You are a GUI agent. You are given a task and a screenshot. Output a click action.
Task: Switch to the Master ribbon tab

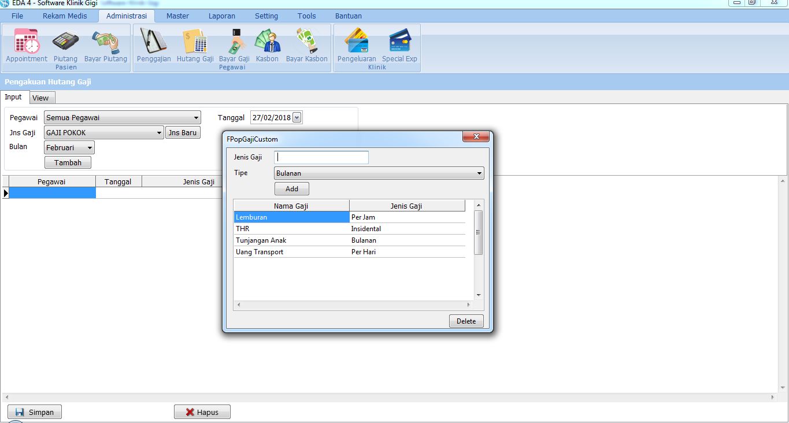coord(177,16)
